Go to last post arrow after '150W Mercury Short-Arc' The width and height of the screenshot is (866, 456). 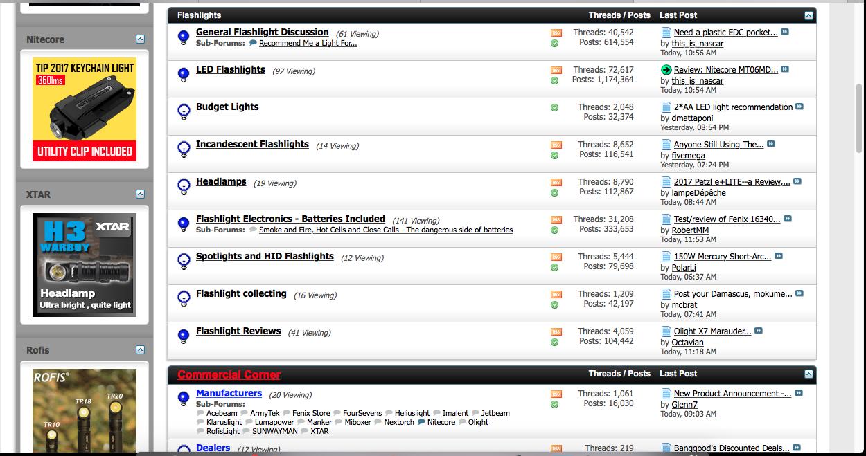(778, 256)
